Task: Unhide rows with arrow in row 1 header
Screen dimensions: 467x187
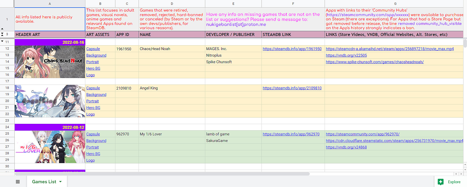Action: 2,29
